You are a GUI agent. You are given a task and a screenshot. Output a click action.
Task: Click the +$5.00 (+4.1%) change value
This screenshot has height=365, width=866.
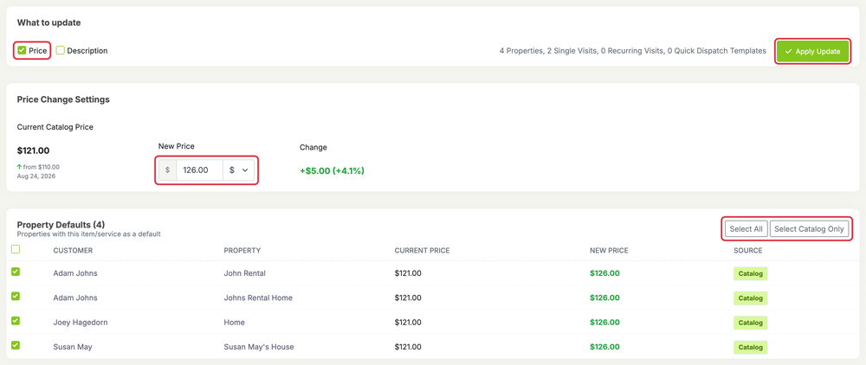pos(332,171)
